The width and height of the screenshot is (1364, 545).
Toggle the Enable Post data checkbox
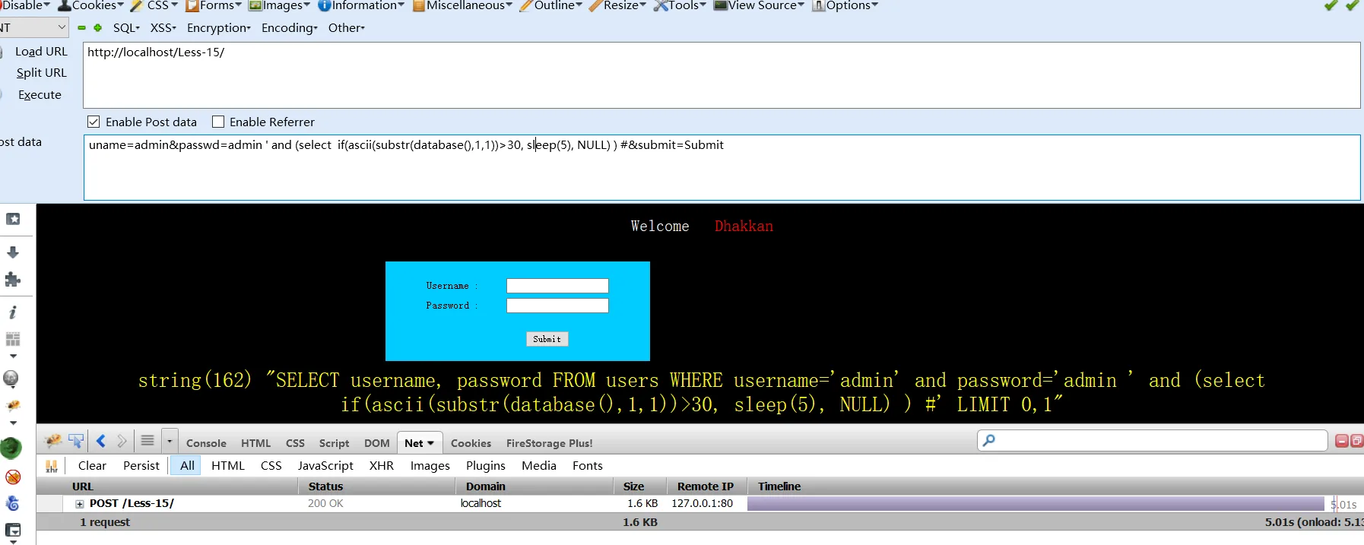click(x=94, y=122)
